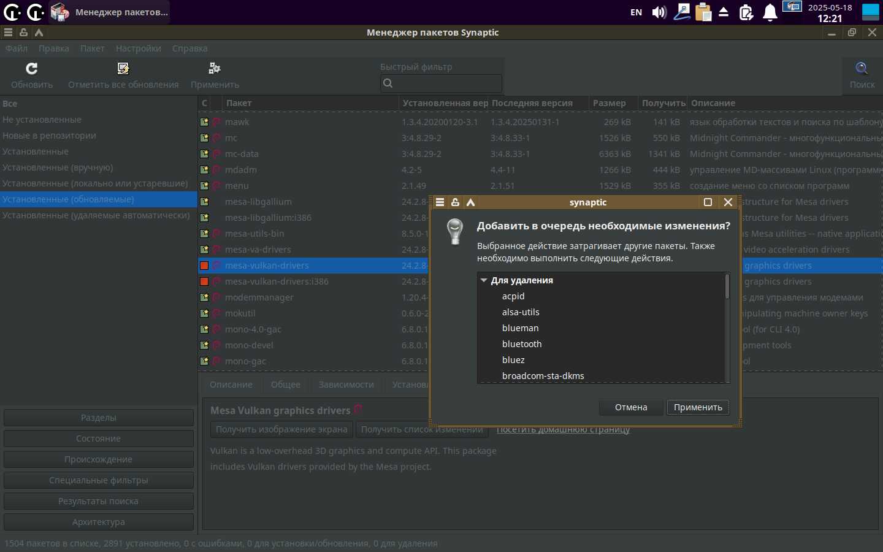Click the Debian swirl icon beside mawk
Image resolution: width=883 pixels, height=552 pixels.
coord(216,122)
